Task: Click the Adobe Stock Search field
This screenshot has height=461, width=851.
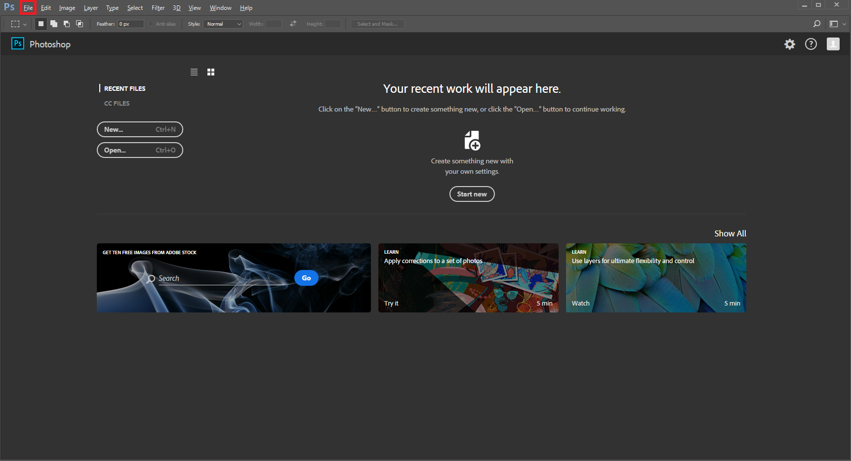Action: [222, 279]
